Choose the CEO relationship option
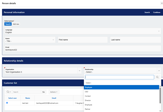Screen dimensions: 163x112 tap(122, 92)
